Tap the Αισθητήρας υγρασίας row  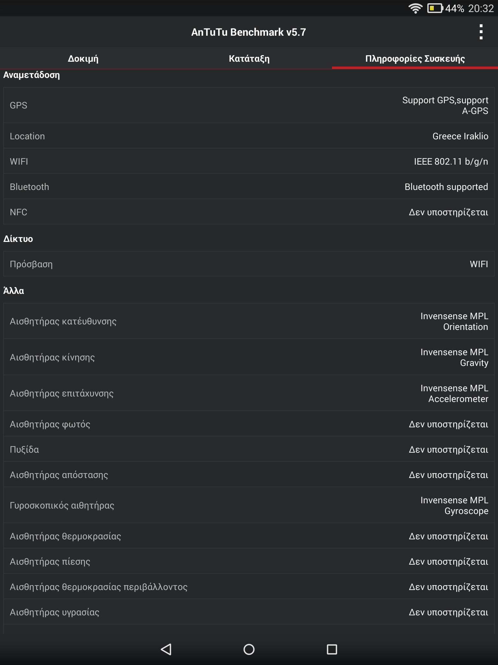[x=249, y=612]
